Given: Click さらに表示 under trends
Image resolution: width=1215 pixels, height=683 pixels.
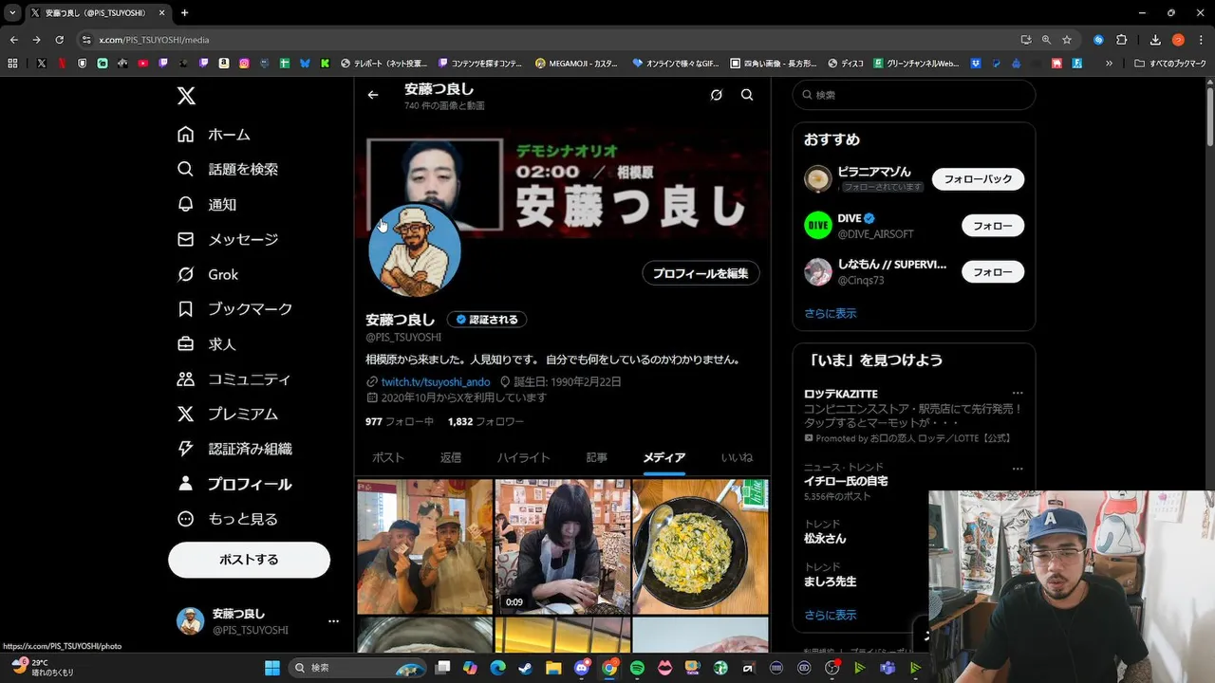Looking at the screenshot, I should tap(831, 615).
